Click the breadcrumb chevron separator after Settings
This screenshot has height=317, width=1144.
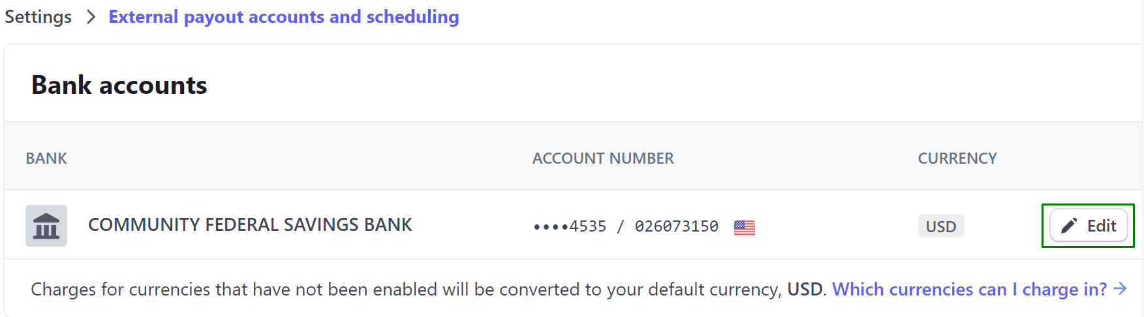[x=91, y=17]
